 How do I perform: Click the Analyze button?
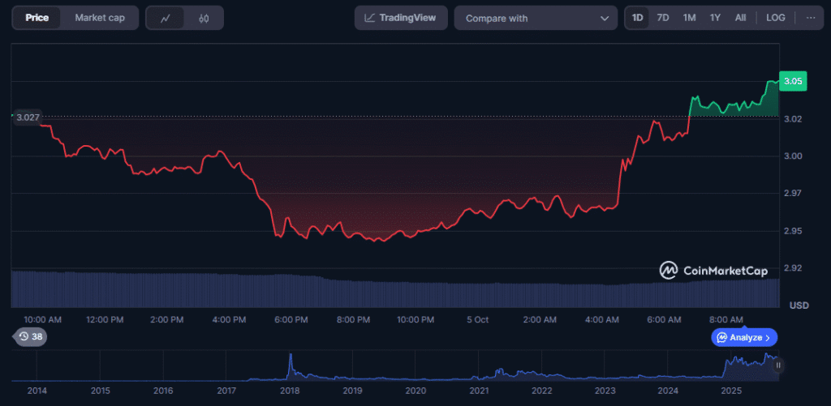pos(744,337)
